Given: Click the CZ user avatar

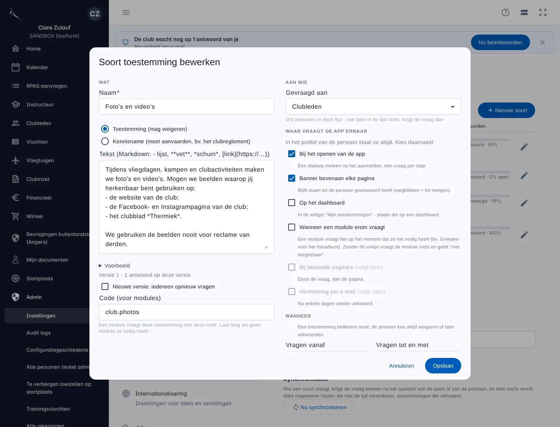Looking at the screenshot, I should tap(95, 14).
